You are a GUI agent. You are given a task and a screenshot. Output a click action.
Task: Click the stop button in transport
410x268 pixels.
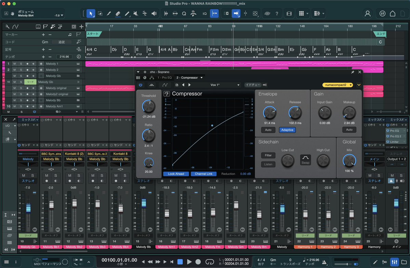click(180, 262)
